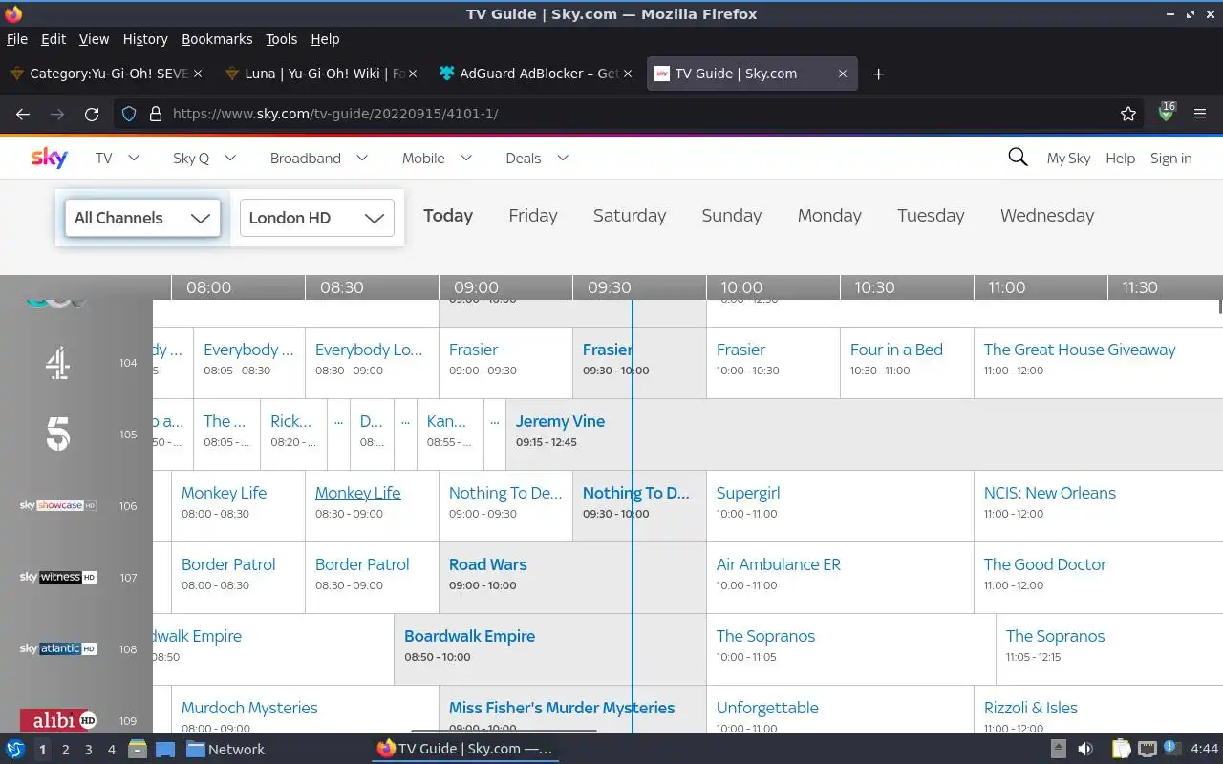Viewport: 1223px width, 764px height.
Task: Bookmark this page with the star icon
Action: pos(1128,114)
